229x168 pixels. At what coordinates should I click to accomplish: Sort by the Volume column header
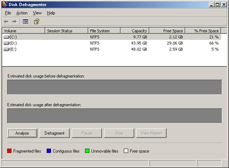[x=24, y=31]
